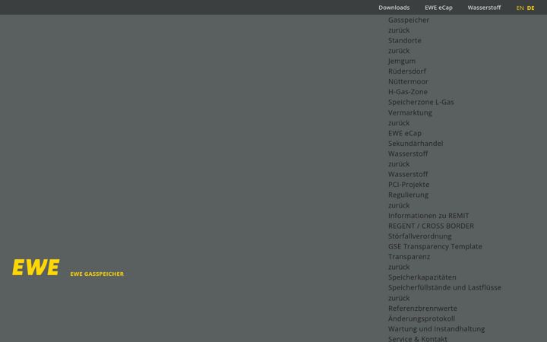Open the Standorte menu entry

(405, 40)
